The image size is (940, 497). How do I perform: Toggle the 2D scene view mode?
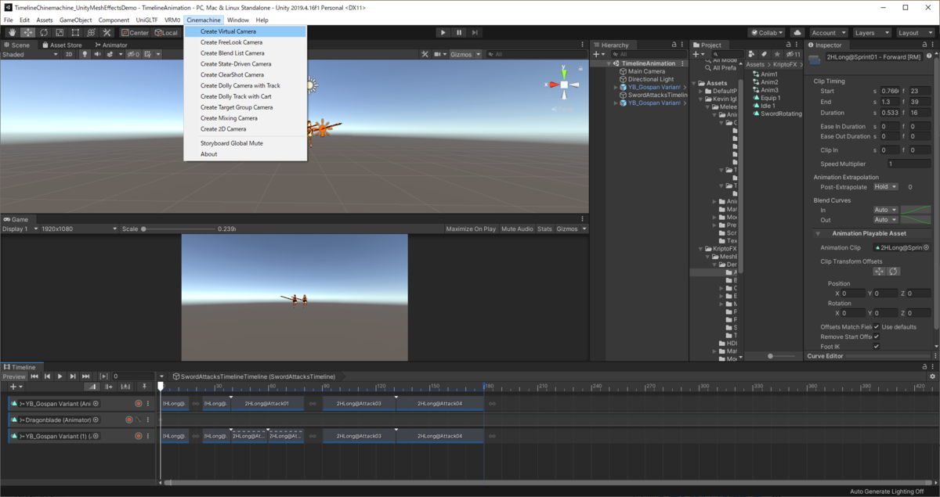pyautogui.click(x=69, y=55)
